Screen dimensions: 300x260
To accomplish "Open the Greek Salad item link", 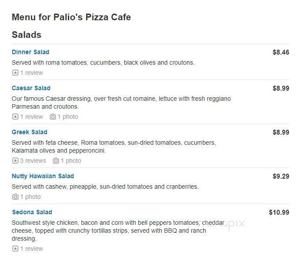I will coord(30,132).
